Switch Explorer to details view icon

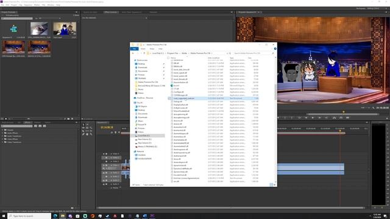tap(271, 185)
